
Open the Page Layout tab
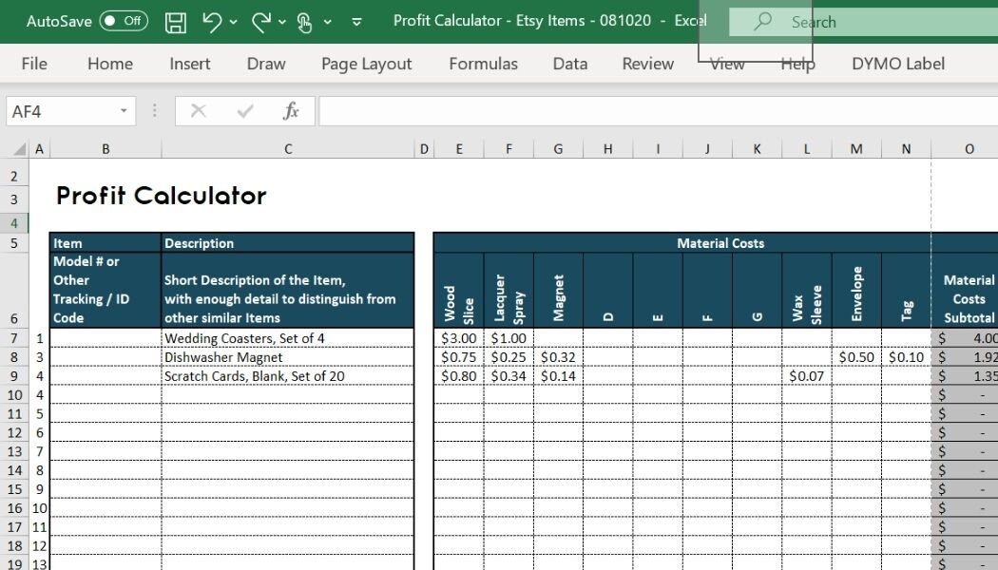point(367,64)
